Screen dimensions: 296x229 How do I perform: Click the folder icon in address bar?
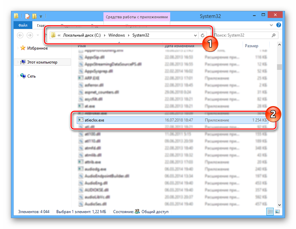[x=53, y=35]
